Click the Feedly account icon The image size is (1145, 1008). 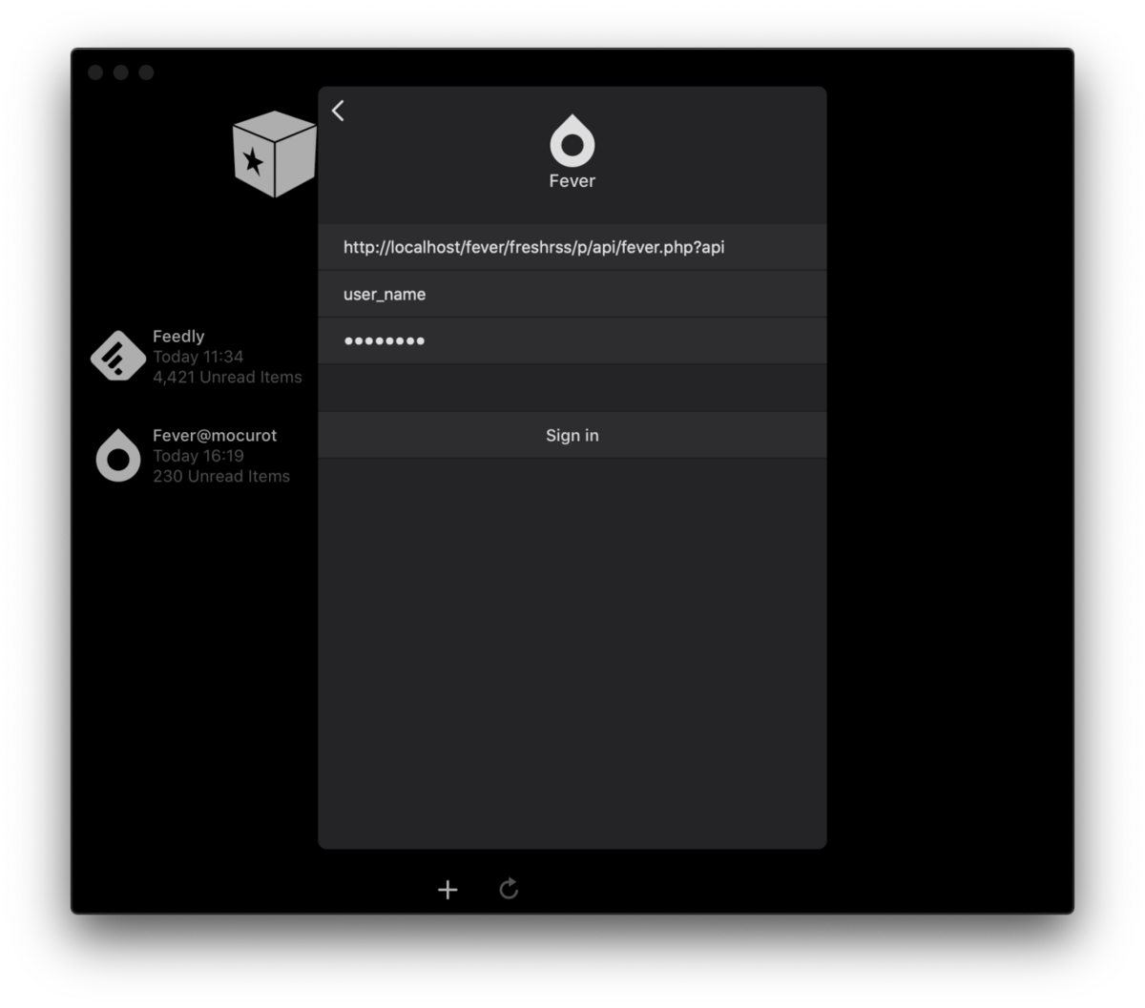click(x=118, y=356)
